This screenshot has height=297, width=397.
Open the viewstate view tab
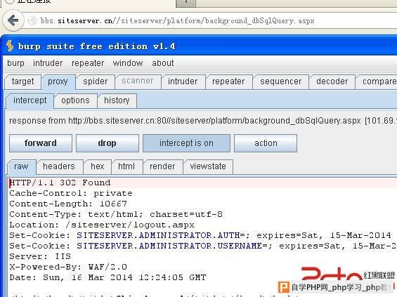tap(208, 166)
